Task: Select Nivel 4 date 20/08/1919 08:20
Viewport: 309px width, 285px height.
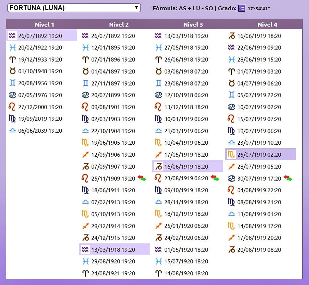Action: [259, 250]
